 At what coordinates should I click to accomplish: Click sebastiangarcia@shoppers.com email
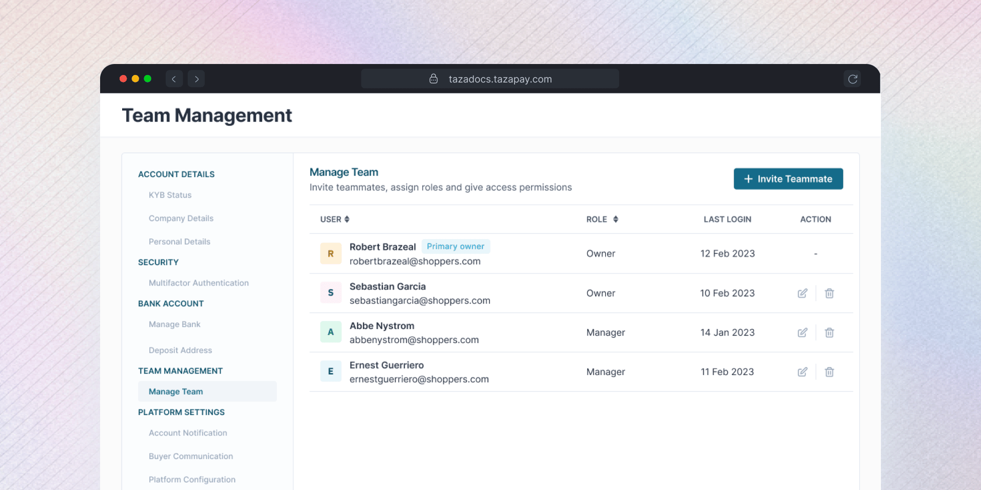coord(420,300)
